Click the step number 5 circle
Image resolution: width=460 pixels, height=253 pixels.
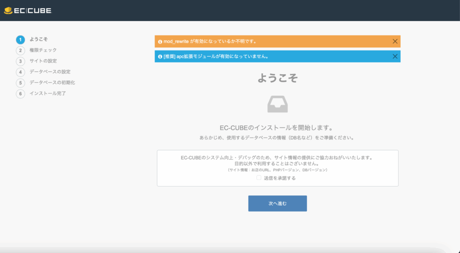point(20,83)
